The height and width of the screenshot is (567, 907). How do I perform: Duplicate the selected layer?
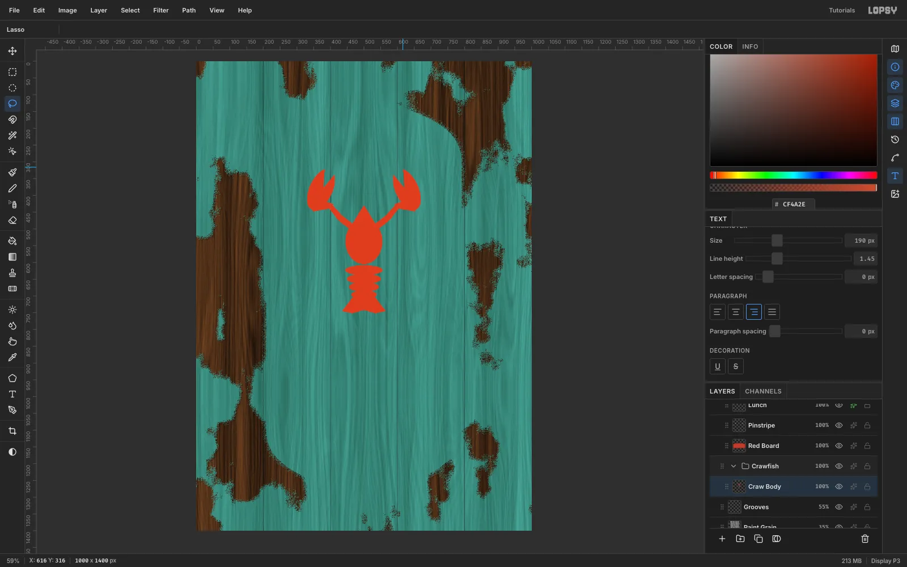[758, 539]
